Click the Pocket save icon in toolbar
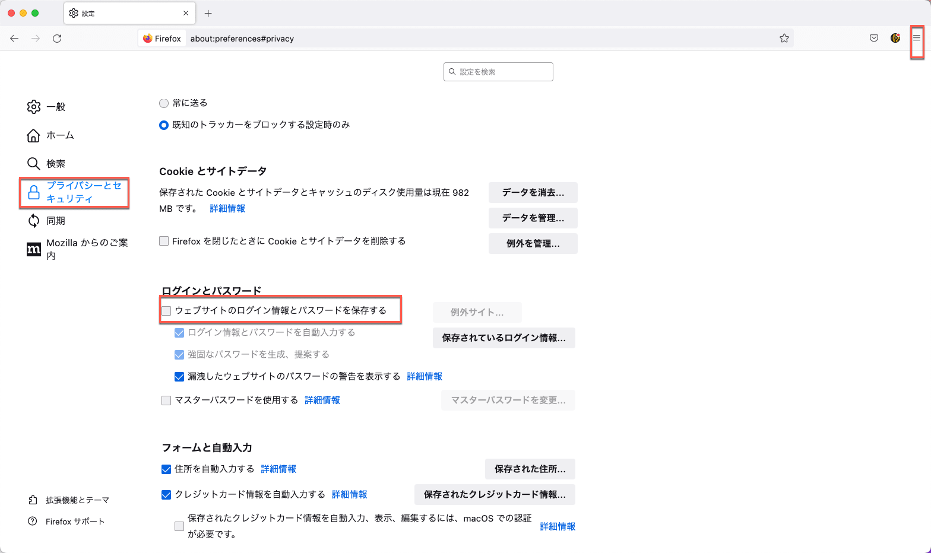Viewport: 931px width, 553px height. [874, 38]
